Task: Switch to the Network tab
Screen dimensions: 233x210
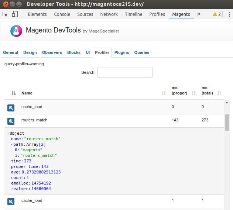Action: tap(109, 14)
